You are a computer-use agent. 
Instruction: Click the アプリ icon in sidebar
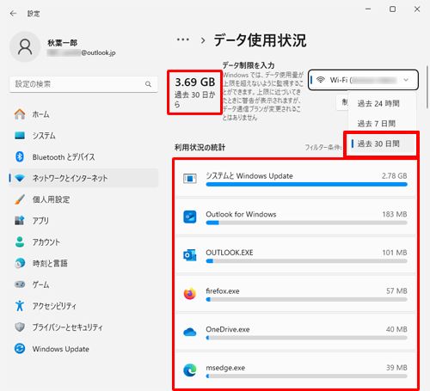click(20, 221)
